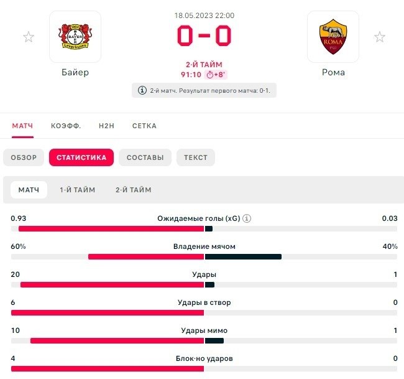
Task: Select the ОБЗОР button
Action: pyautogui.click(x=24, y=157)
